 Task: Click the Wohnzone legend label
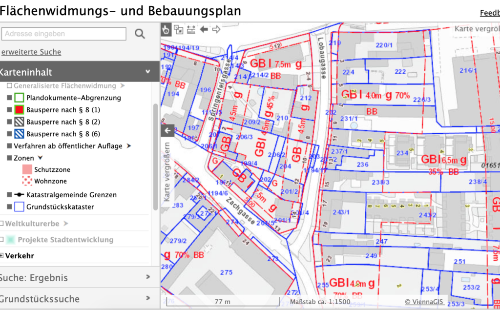pos(51,181)
